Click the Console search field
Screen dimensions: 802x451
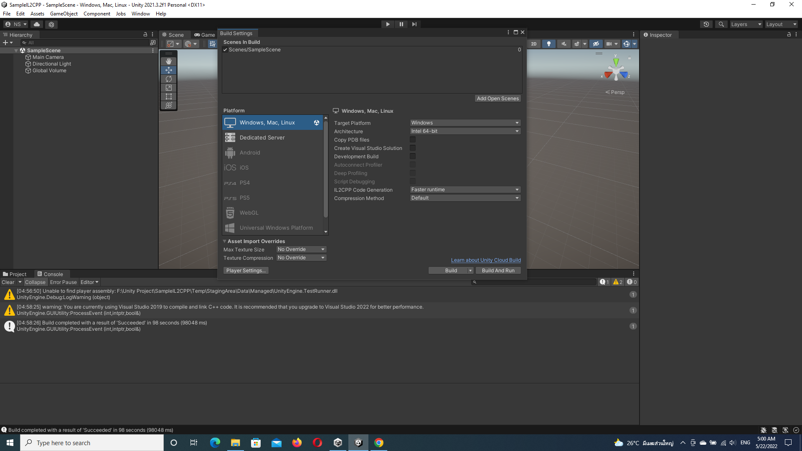[535, 282]
